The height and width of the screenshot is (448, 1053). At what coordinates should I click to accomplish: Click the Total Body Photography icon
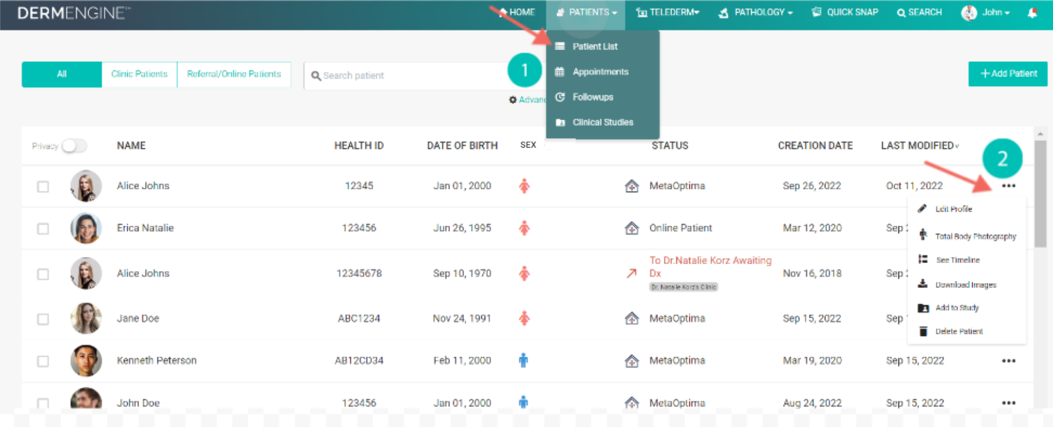[923, 235]
